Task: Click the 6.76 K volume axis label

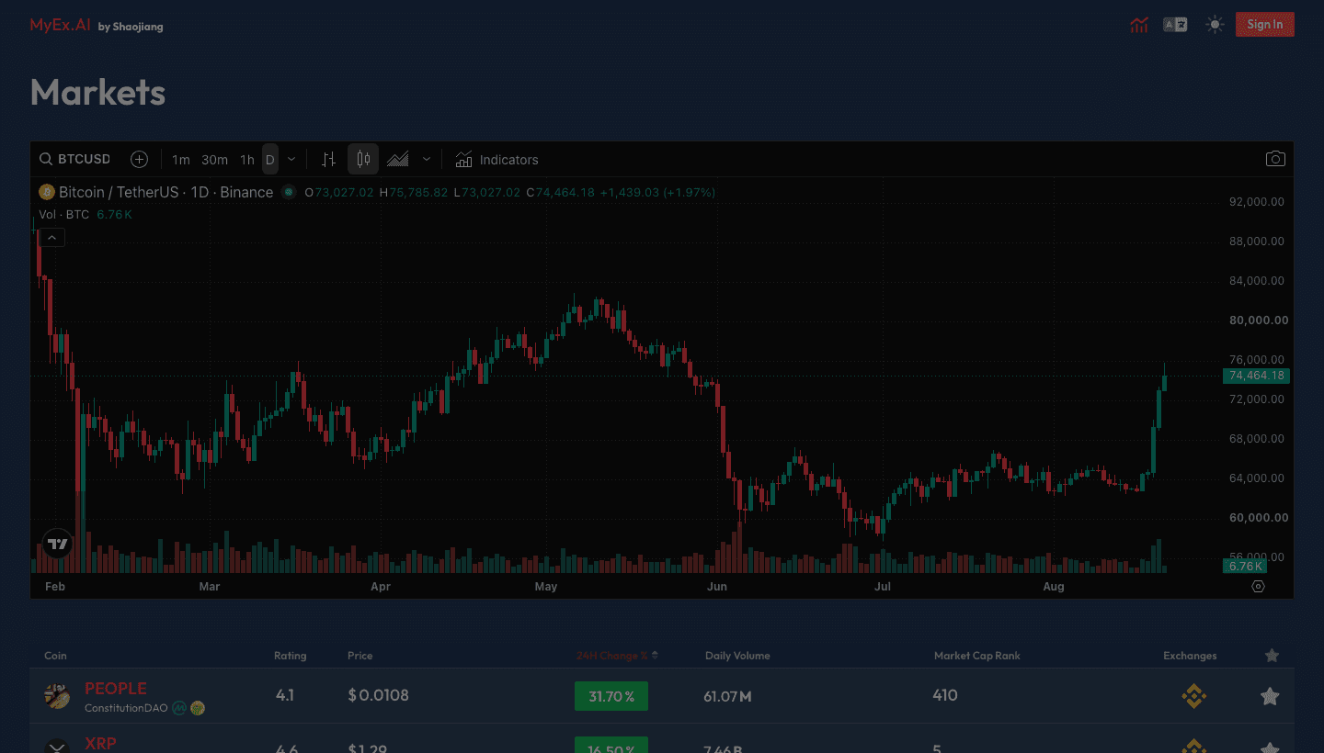Action: coord(1245,566)
